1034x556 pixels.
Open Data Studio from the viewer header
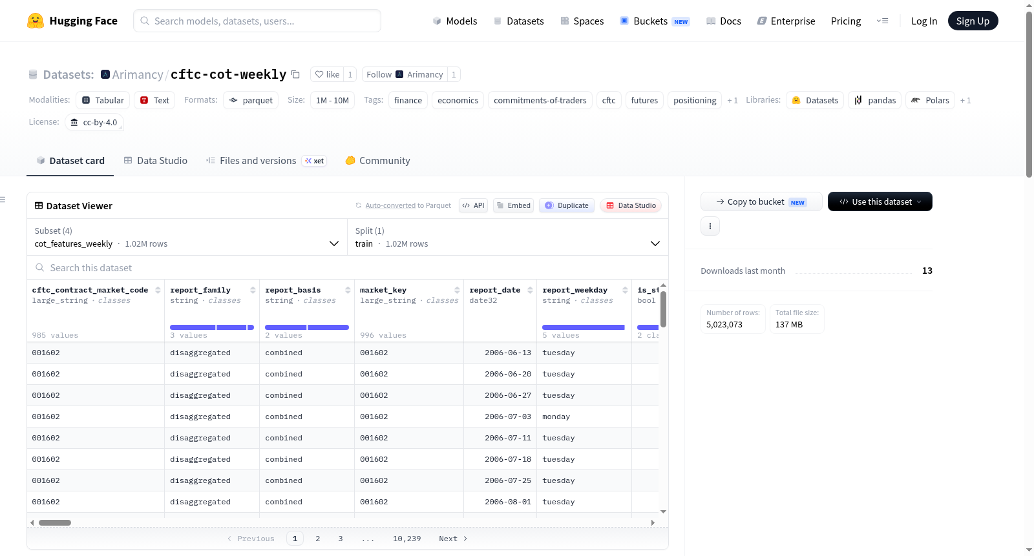(x=631, y=205)
